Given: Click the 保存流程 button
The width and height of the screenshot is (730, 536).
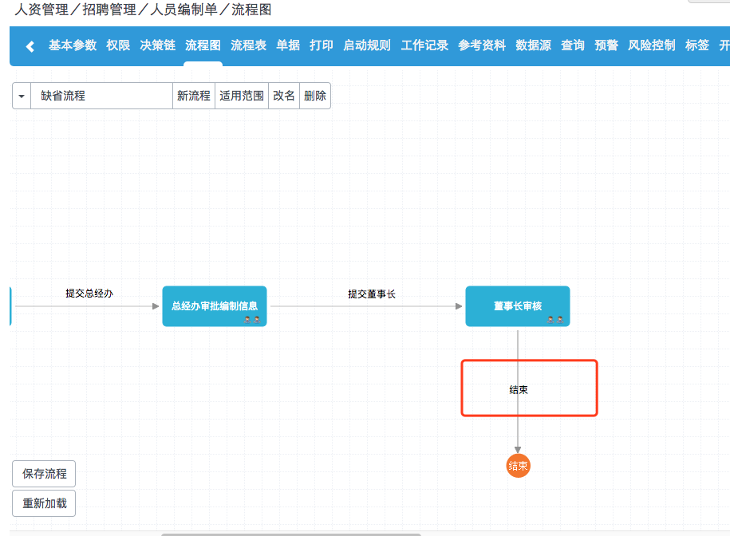Looking at the screenshot, I should (x=44, y=474).
